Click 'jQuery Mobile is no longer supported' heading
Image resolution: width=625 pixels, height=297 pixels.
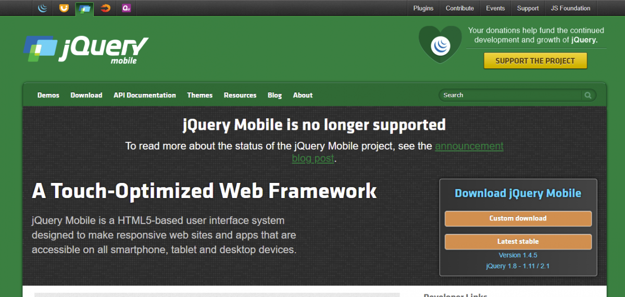coord(314,125)
